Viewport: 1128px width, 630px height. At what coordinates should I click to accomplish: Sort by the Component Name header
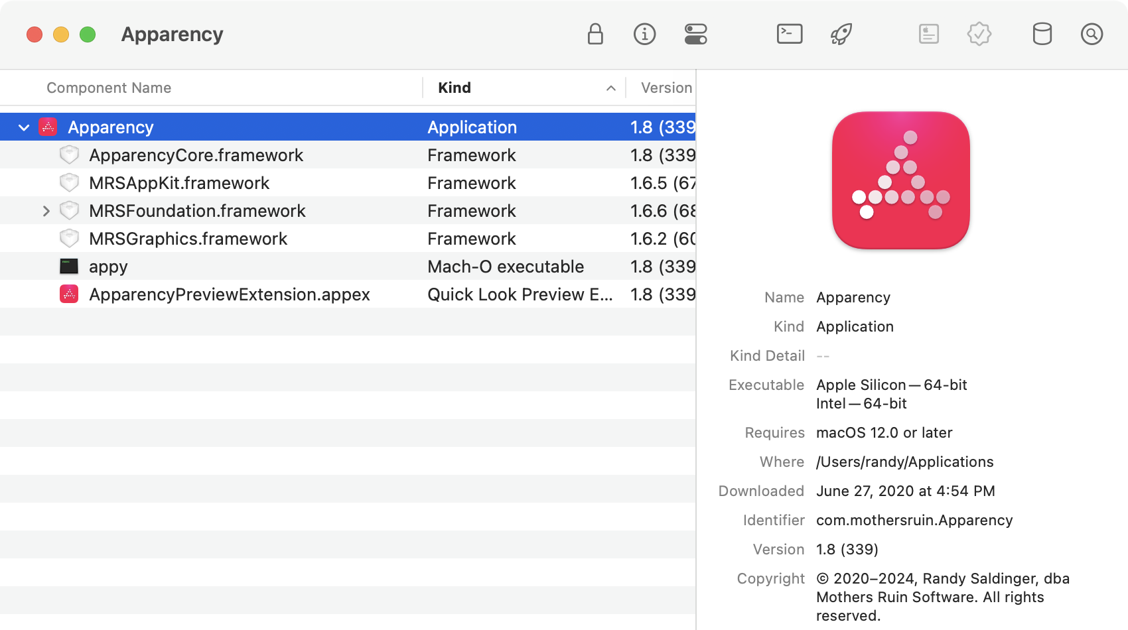click(108, 88)
